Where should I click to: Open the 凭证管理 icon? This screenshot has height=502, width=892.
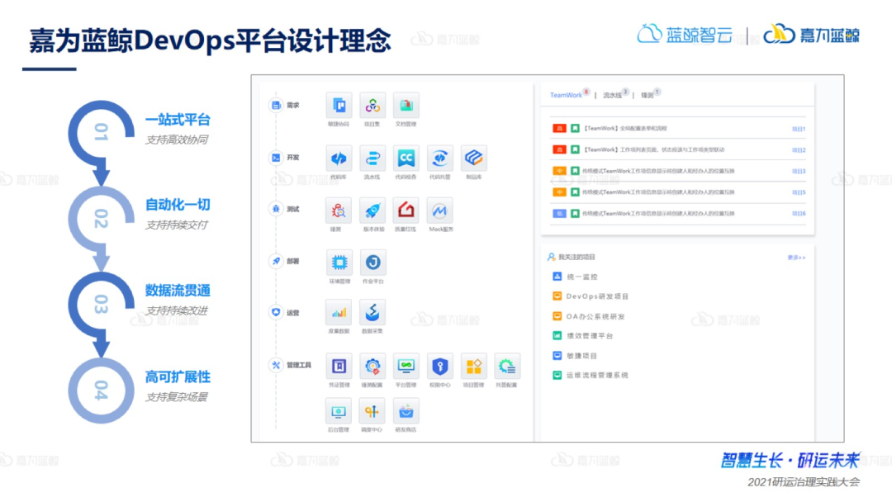(x=339, y=366)
